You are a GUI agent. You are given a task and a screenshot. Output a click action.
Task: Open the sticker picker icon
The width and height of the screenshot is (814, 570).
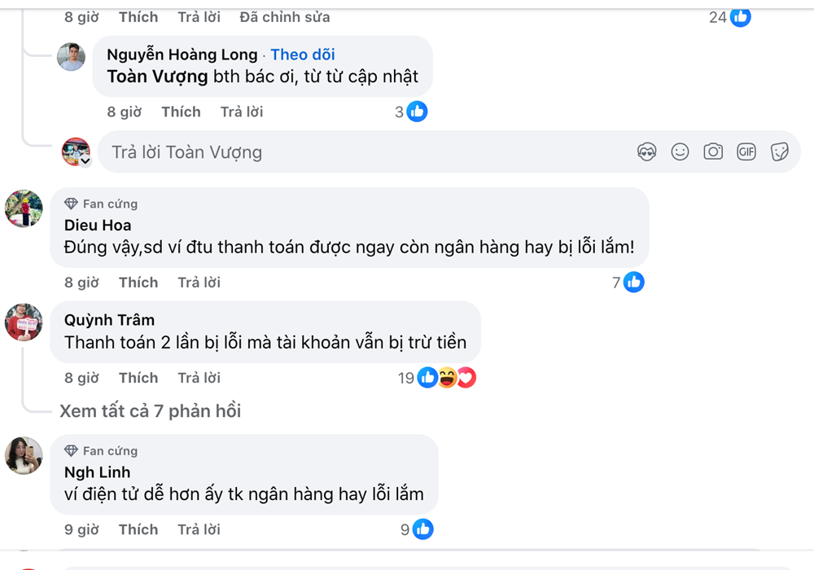coord(779,152)
